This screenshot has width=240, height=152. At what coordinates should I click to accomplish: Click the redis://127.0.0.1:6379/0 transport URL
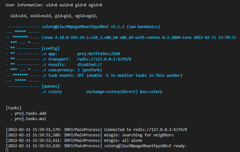(x=104, y=59)
